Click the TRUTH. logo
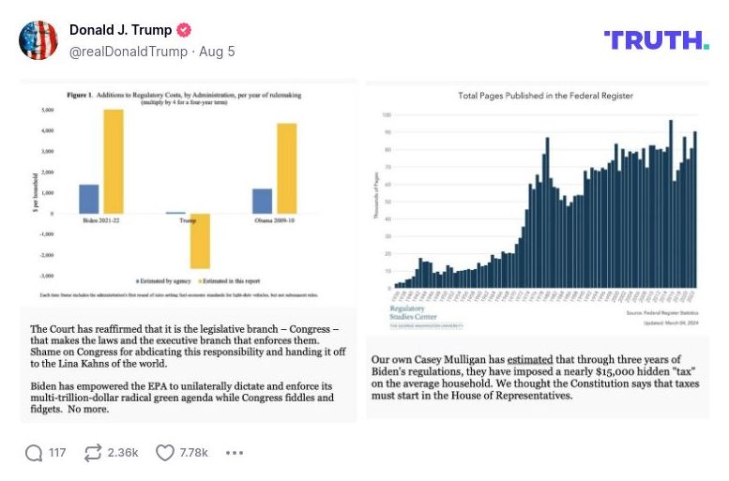The height and width of the screenshot is (481, 729). click(x=656, y=40)
